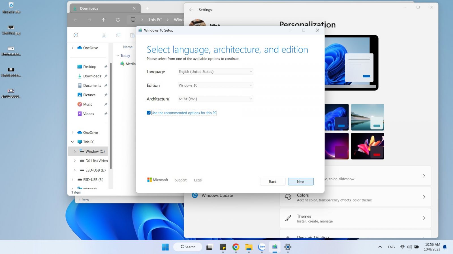Screen dimensions: 453x254
Task: Click the Name column header
Action: [x=128, y=47]
